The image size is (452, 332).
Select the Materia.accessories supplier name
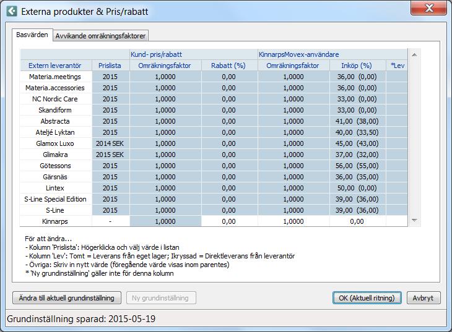coord(56,88)
